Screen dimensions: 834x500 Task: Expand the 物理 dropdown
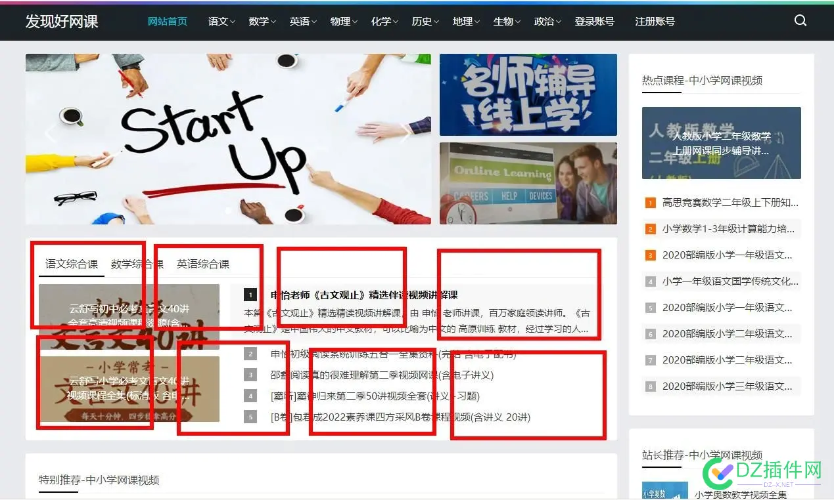click(342, 21)
